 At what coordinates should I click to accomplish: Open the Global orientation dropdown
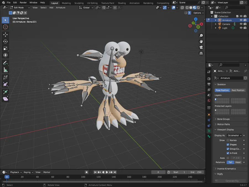pyautogui.click(x=86, y=8)
